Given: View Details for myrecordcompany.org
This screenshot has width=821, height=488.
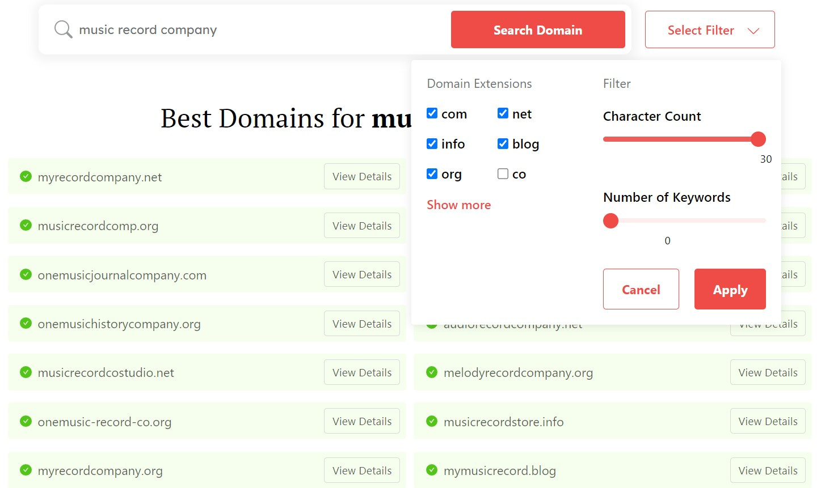Looking at the screenshot, I should point(362,470).
